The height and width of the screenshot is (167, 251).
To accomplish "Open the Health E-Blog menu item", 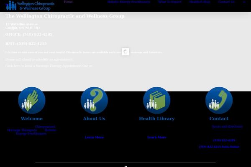I will (x=200, y=2).
